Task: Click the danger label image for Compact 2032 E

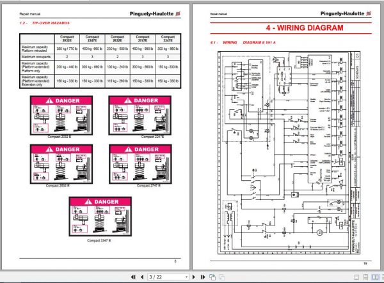Action: click(61, 116)
